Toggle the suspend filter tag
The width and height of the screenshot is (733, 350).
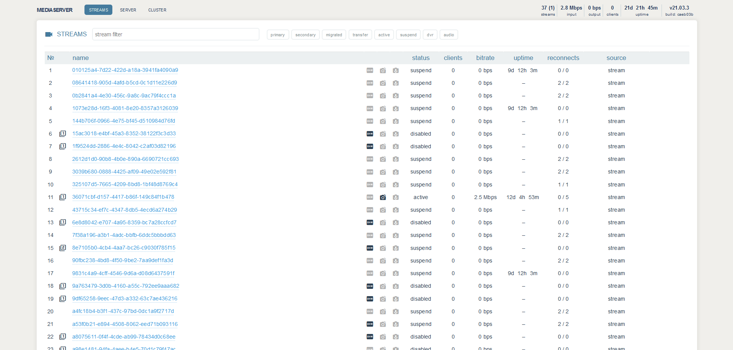coord(408,35)
